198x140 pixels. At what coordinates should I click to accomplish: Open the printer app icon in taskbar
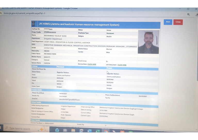tap(81, 130)
